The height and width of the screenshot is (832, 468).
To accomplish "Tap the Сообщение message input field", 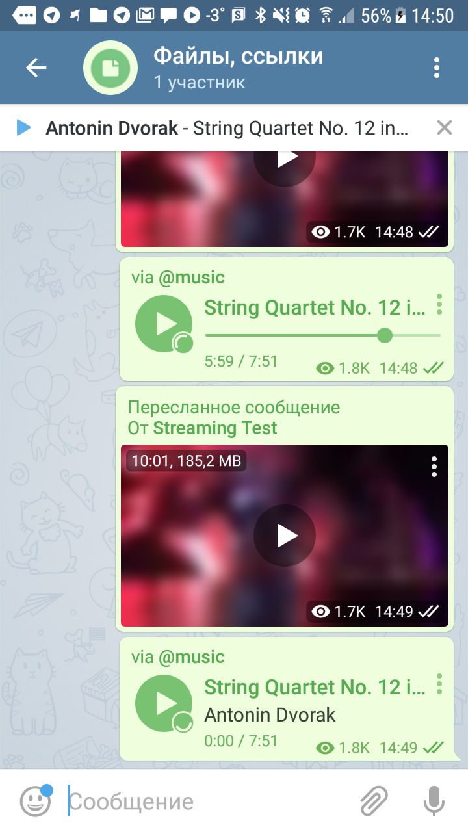I will pyautogui.click(x=208, y=801).
